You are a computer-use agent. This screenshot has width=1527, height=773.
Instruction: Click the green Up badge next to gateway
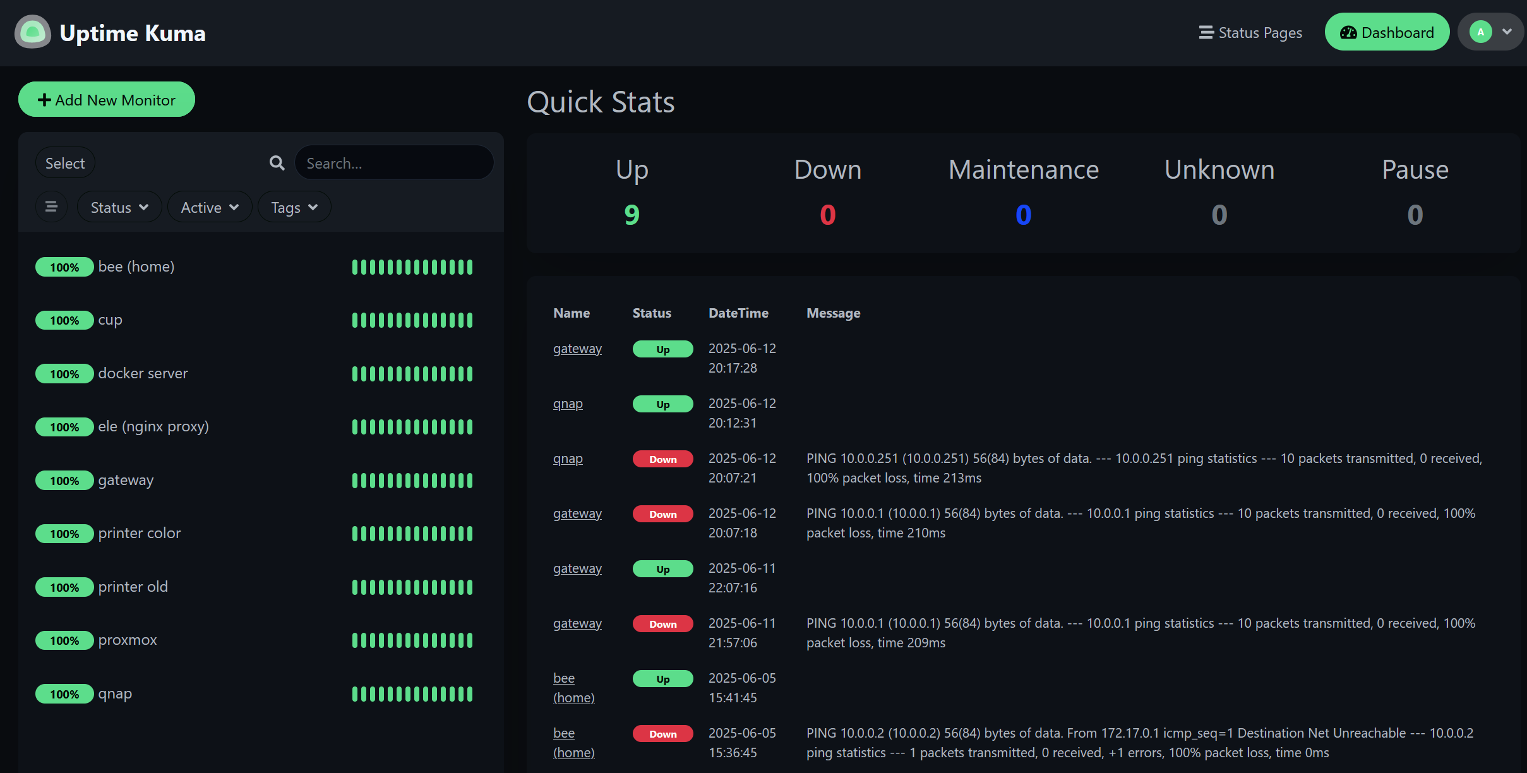(x=662, y=348)
